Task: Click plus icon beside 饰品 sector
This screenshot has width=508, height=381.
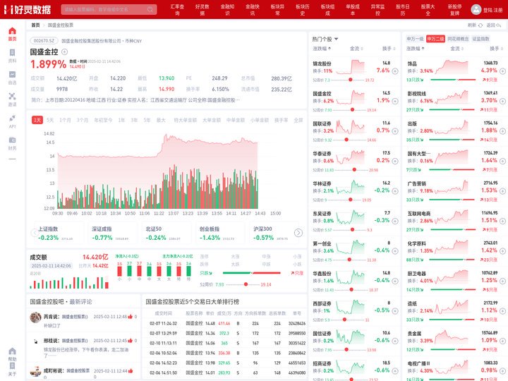Action: [502, 71]
